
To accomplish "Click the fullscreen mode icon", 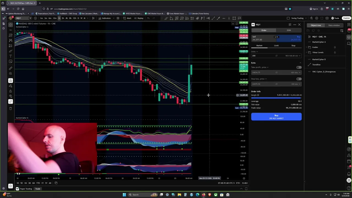I will pyautogui.click(x=322, y=18).
